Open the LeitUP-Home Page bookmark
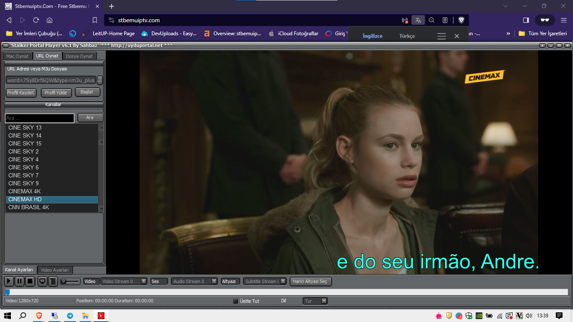The height and width of the screenshot is (322, 573). tap(109, 34)
